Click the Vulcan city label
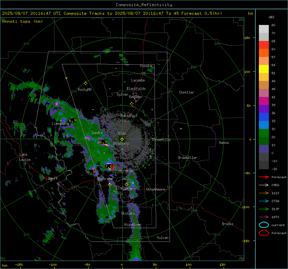 [163, 238]
